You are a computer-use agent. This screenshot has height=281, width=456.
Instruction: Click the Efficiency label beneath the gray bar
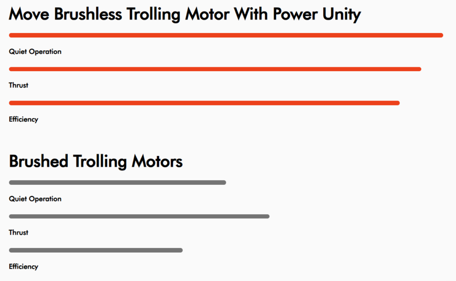click(24, 266)
